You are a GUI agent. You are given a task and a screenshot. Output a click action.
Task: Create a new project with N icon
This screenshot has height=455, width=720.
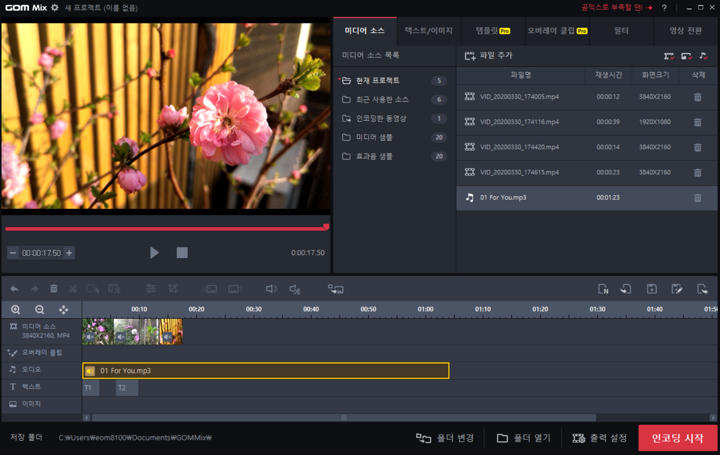point(603,289)
